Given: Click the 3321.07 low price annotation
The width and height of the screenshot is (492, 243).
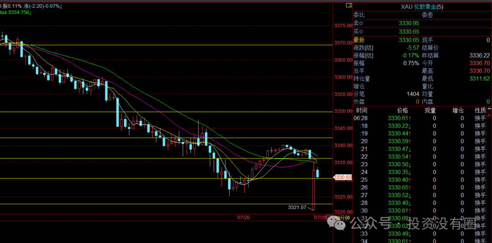Looking at the screenshot, I should point(297,207).
